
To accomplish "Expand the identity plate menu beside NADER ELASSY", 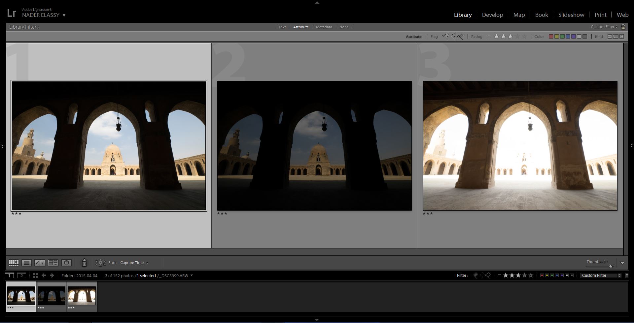I will 64,15.
